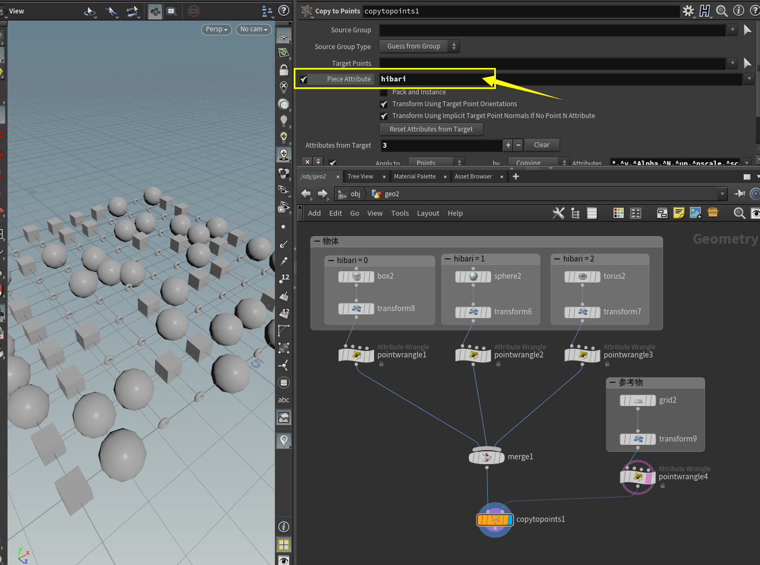Enable Pack and Instance checkbox

pos(384,92)
